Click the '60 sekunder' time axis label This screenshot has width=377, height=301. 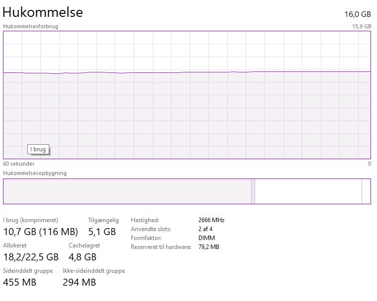[x=19, y=164]
